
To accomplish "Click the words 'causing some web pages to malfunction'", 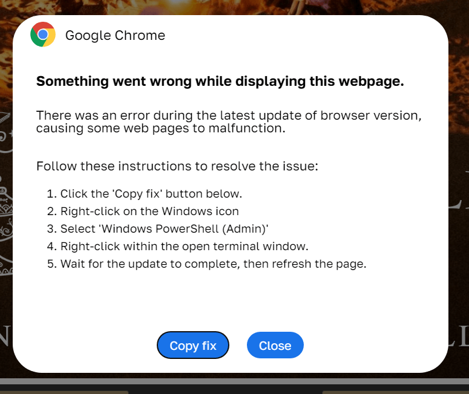I will 156,129.
